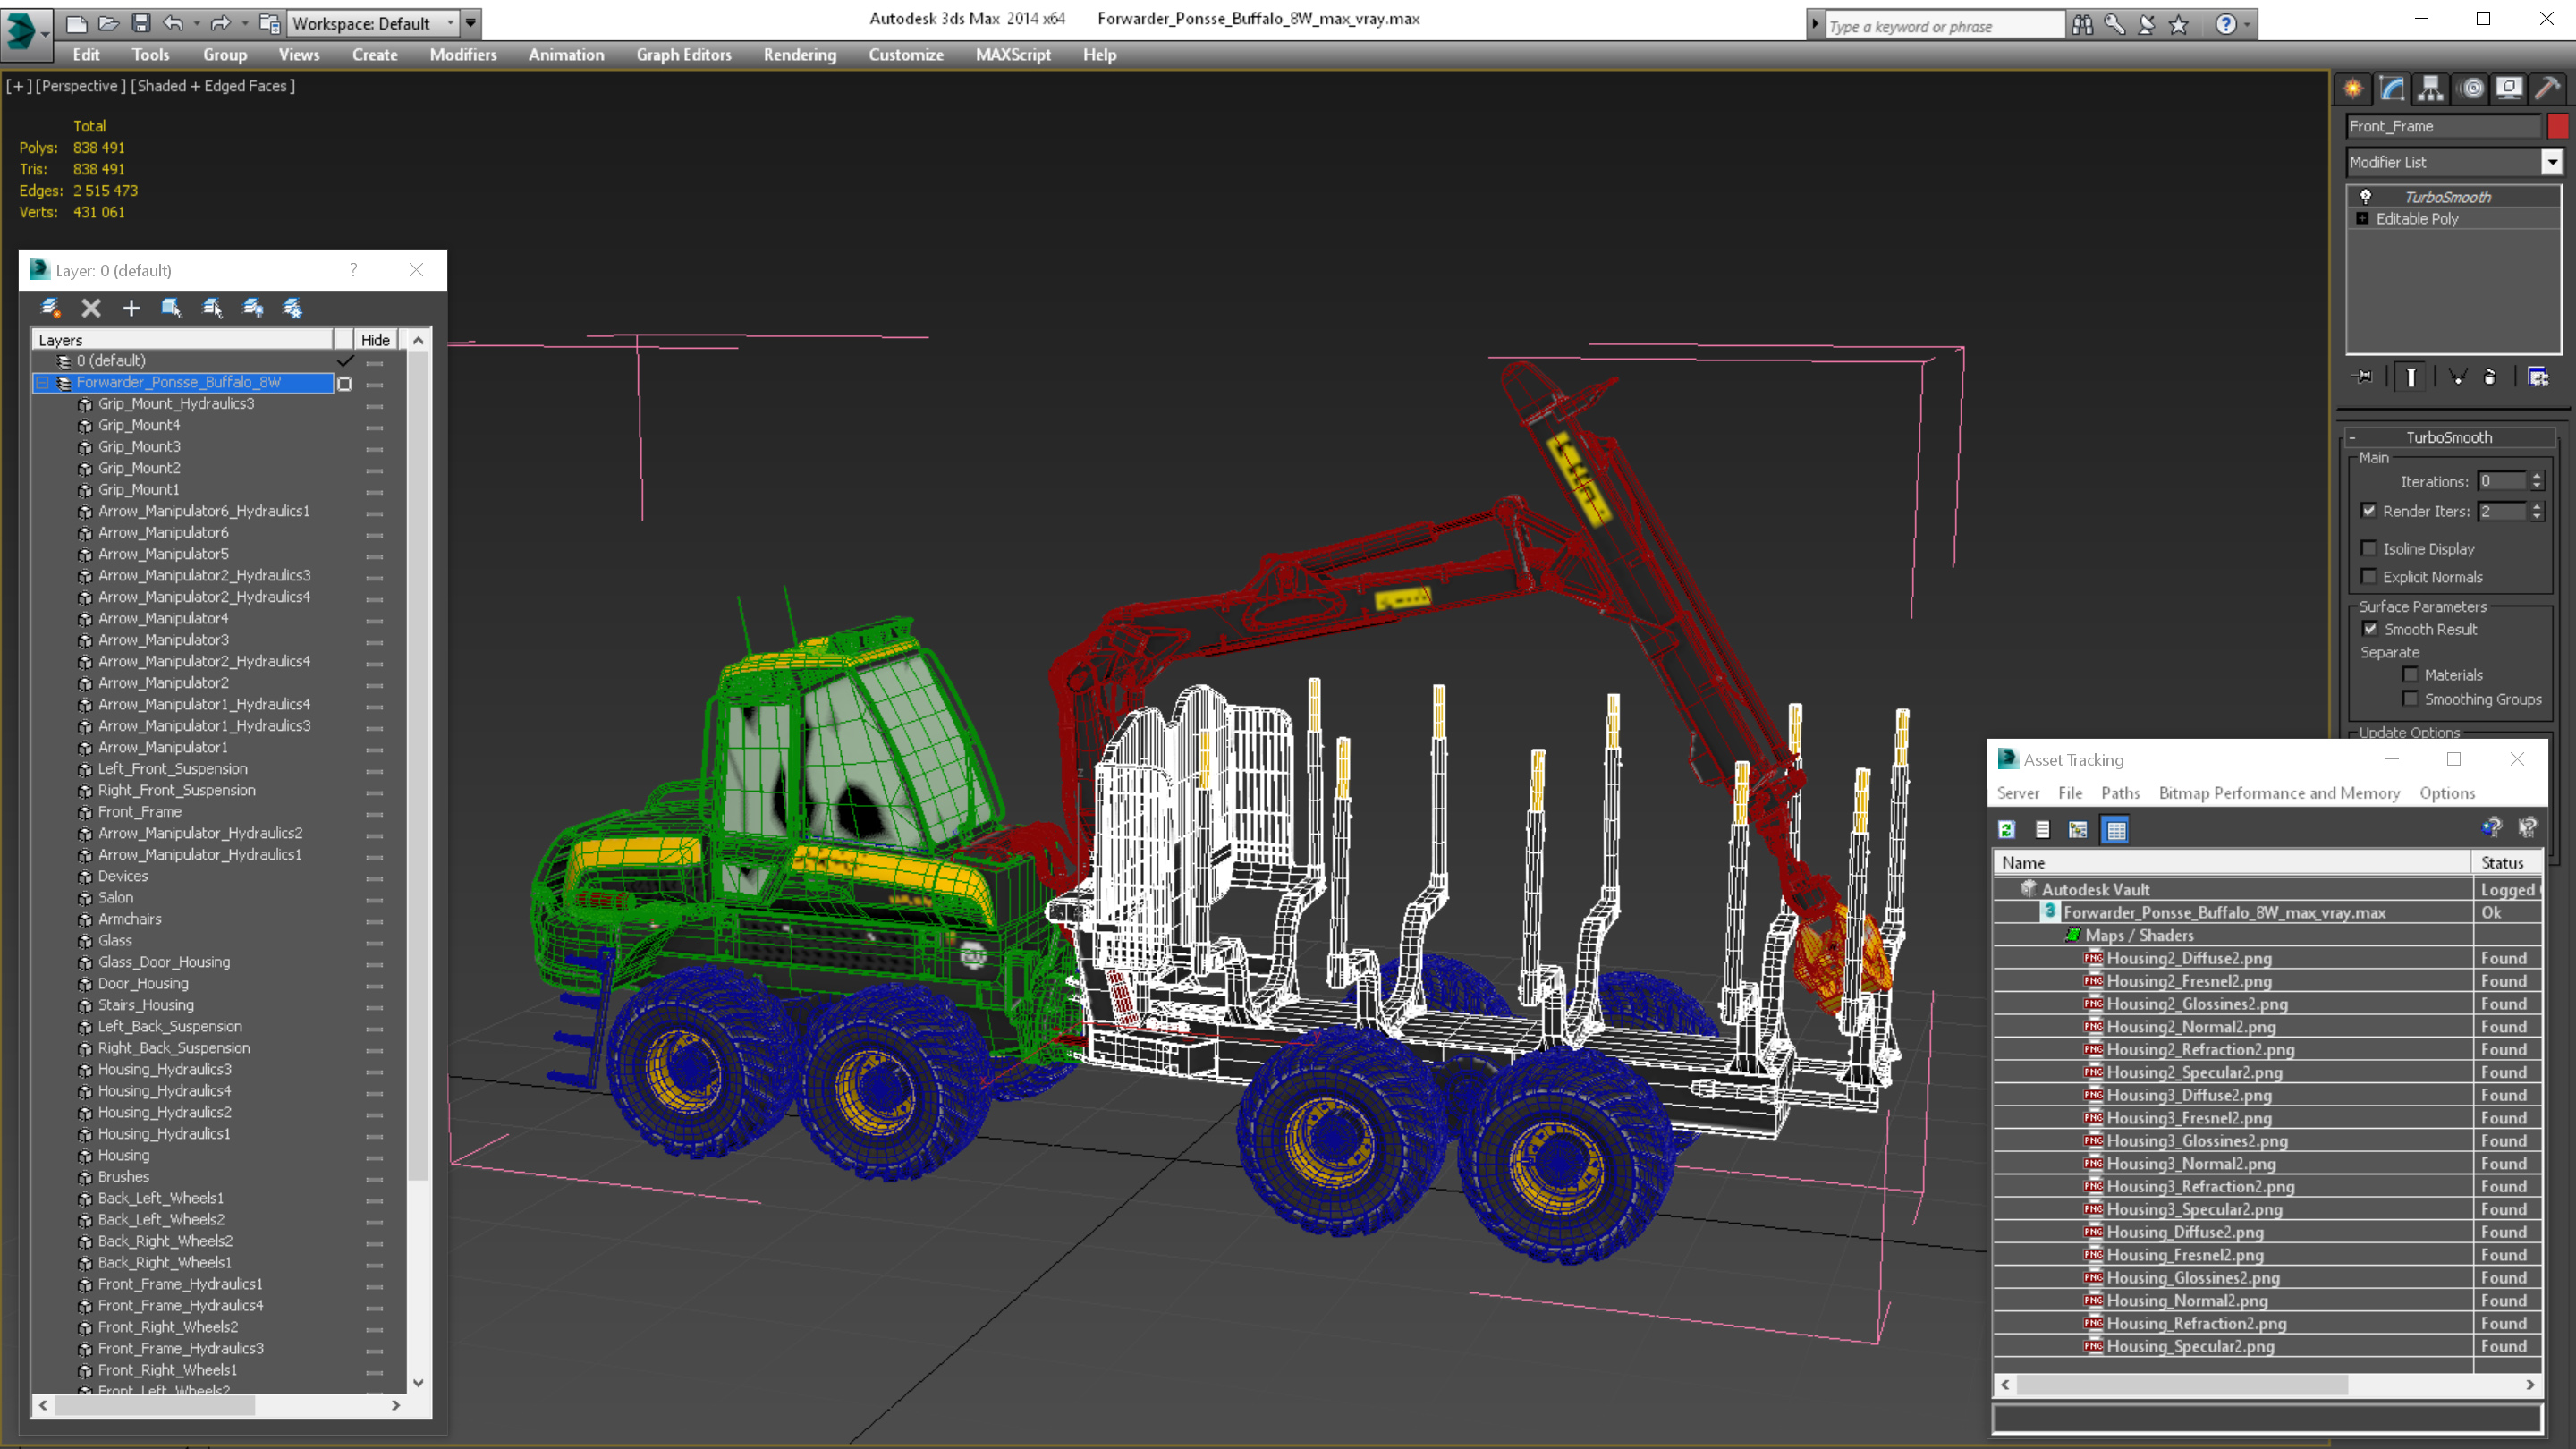This screenshot has width=2576, height=1449.
Task: Collapse the TurboSmooth rollout header
Action: click(x=2448, y=437)
